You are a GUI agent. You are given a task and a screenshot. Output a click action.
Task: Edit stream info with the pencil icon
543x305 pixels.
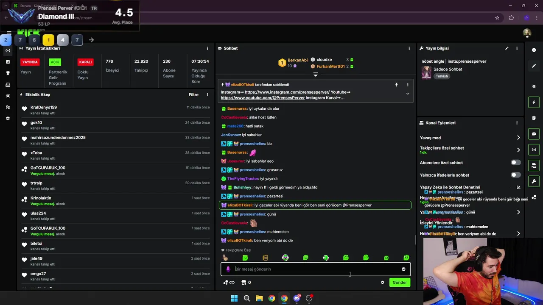click(507, 48)
